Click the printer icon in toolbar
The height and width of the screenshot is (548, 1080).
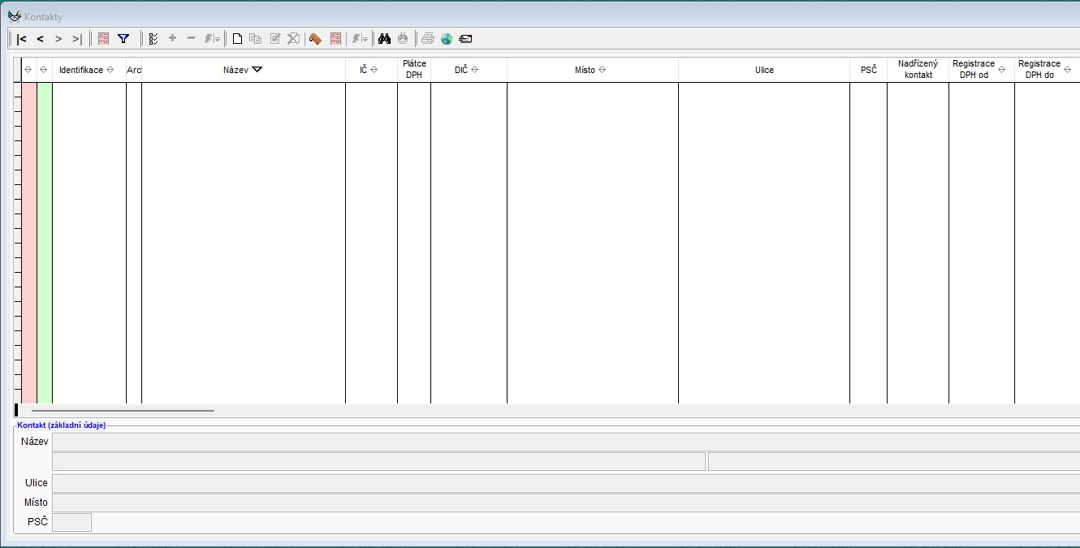(x=428, y=38)
